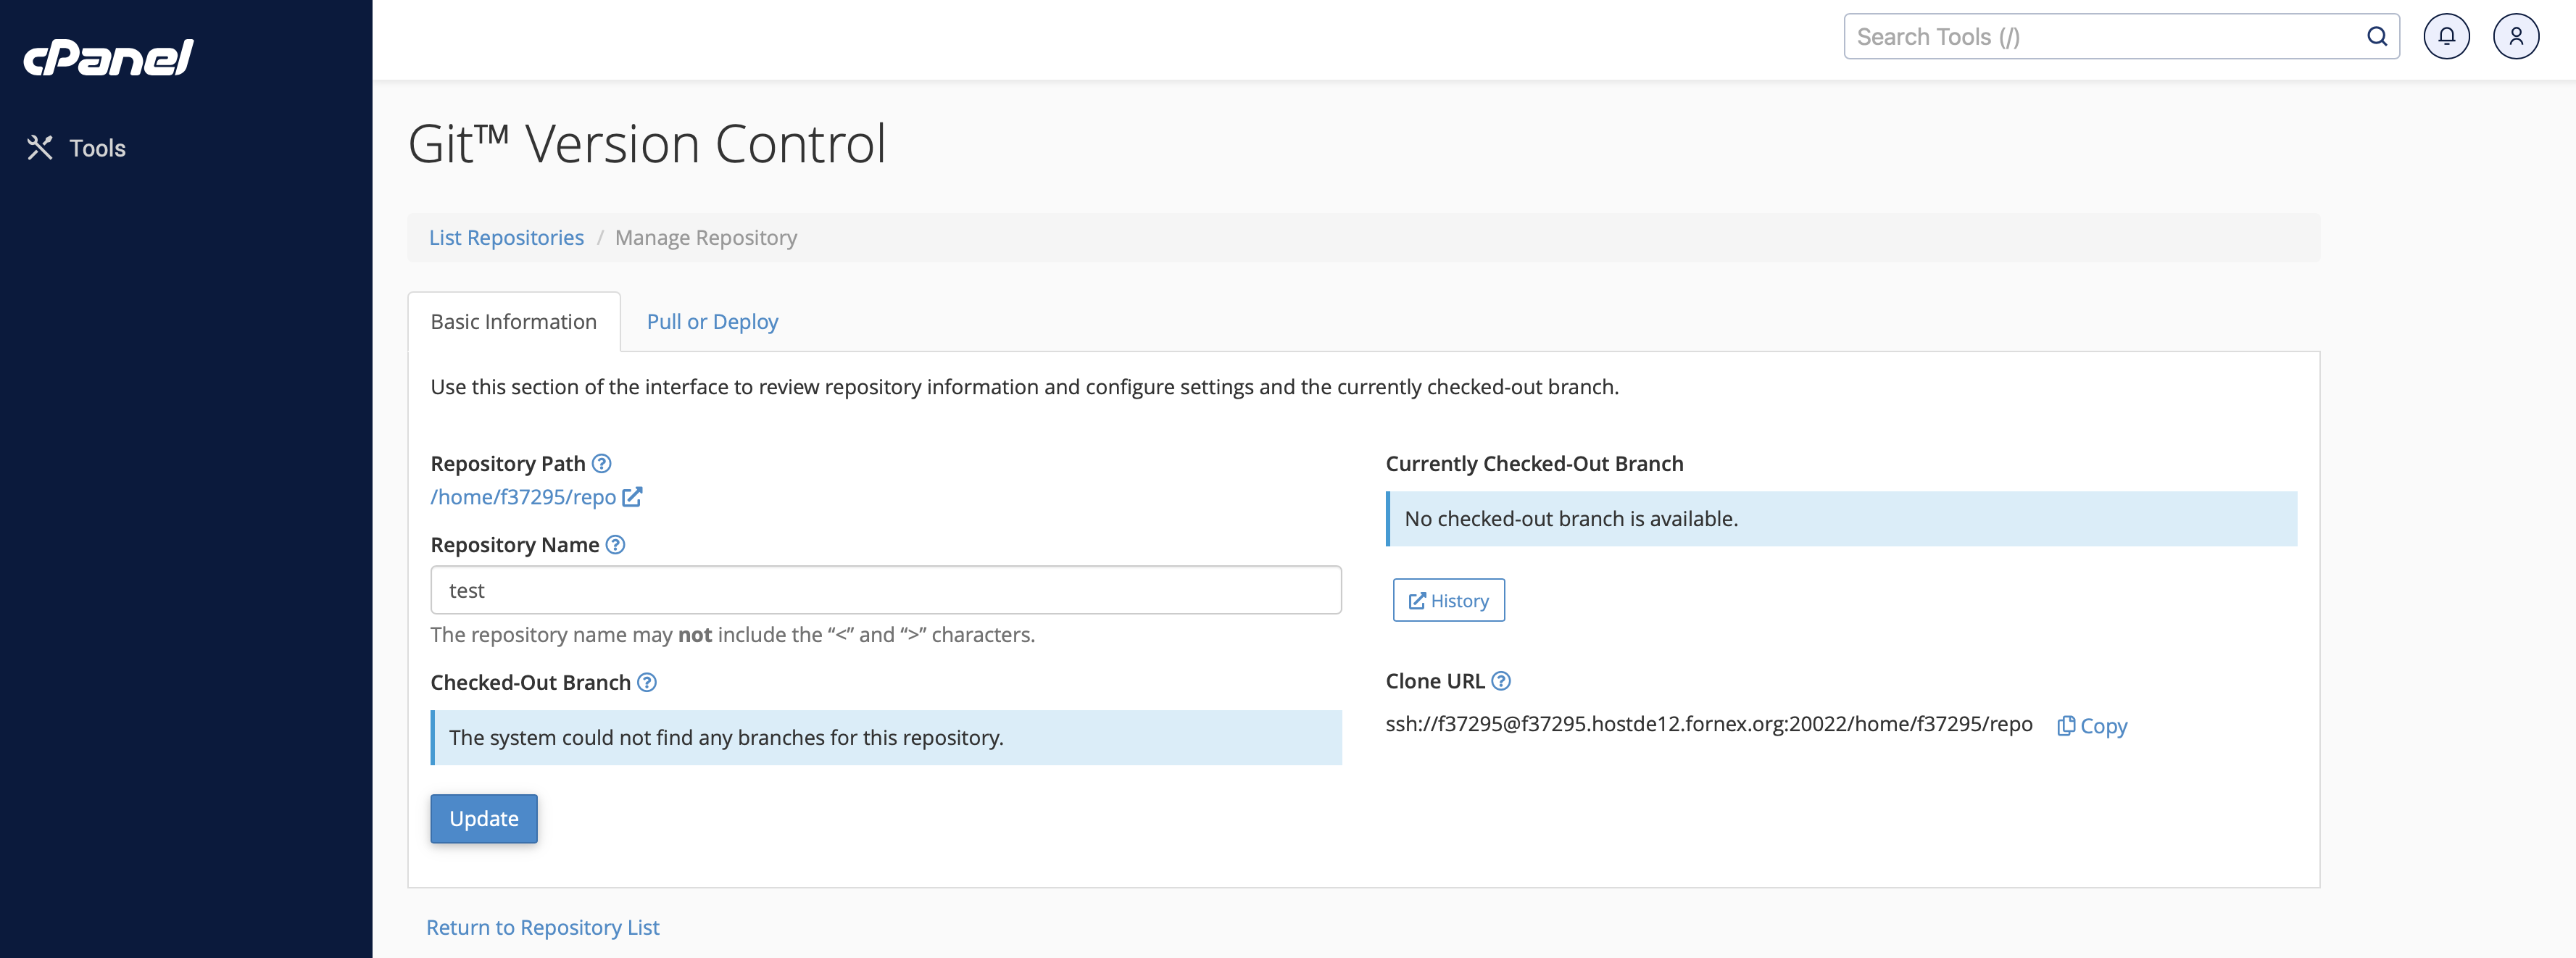This screenshot has width=2576, height=958.
Task: Open /home/f37295/repo path link
Action: click(x=536, y=497)
